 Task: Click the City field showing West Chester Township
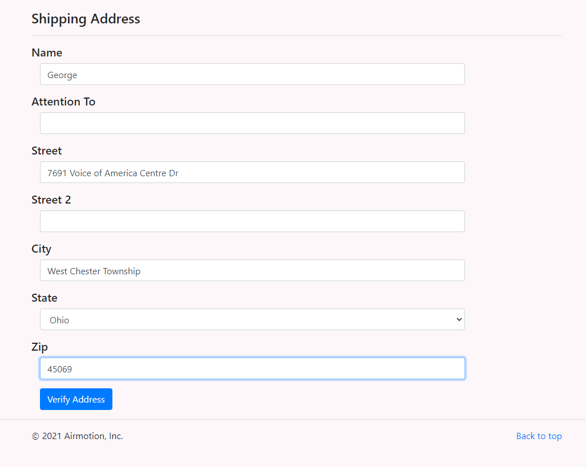[x=252, y=270]
